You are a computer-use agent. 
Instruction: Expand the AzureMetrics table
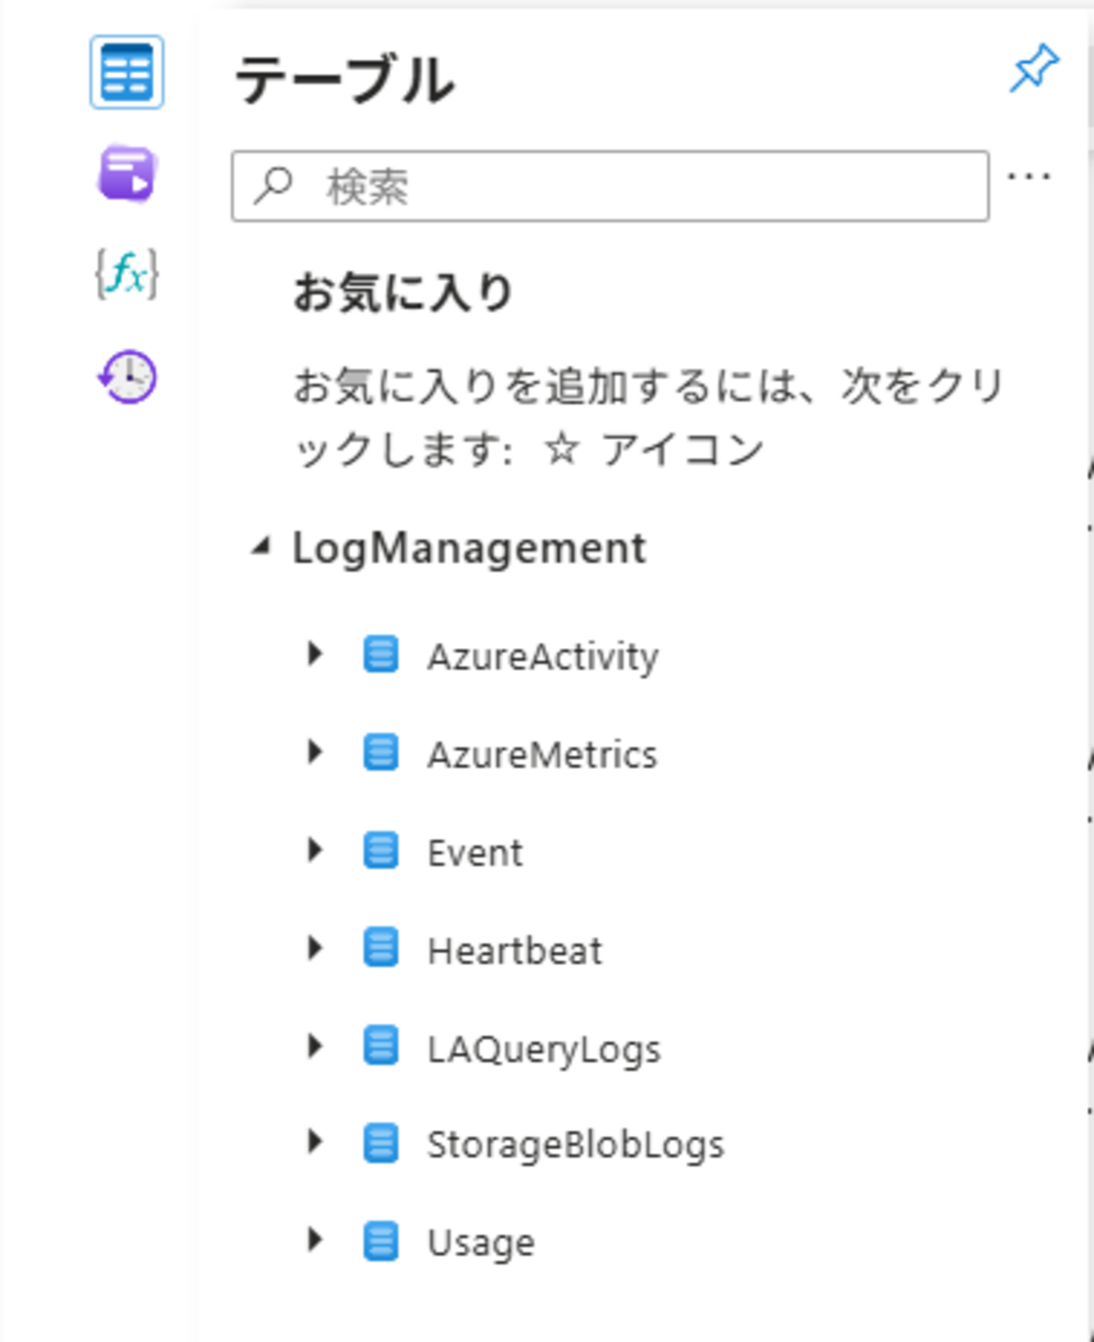pyautogui.click(x=316, y=751)
